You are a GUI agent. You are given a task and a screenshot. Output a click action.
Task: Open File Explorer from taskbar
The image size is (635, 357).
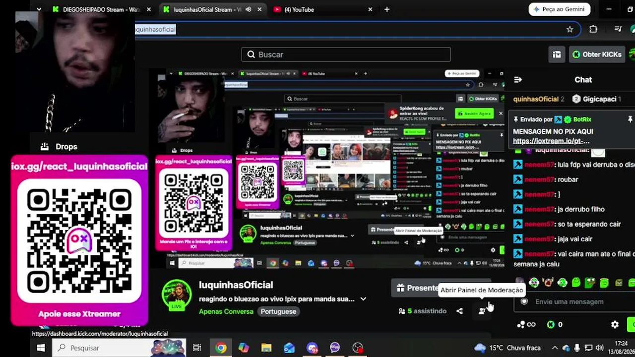point(266,348)
